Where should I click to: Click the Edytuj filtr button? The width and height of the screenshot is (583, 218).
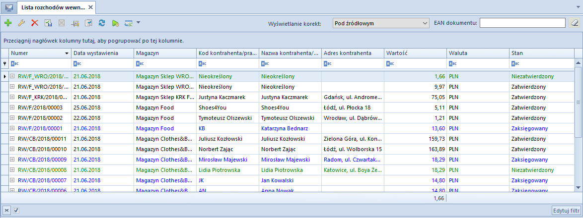click(566, 210)
